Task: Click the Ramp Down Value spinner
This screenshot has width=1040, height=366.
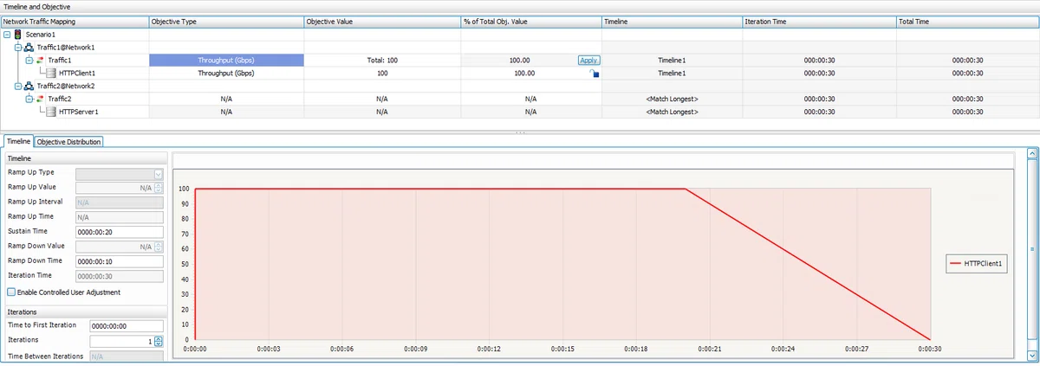Action: (159, 247)
